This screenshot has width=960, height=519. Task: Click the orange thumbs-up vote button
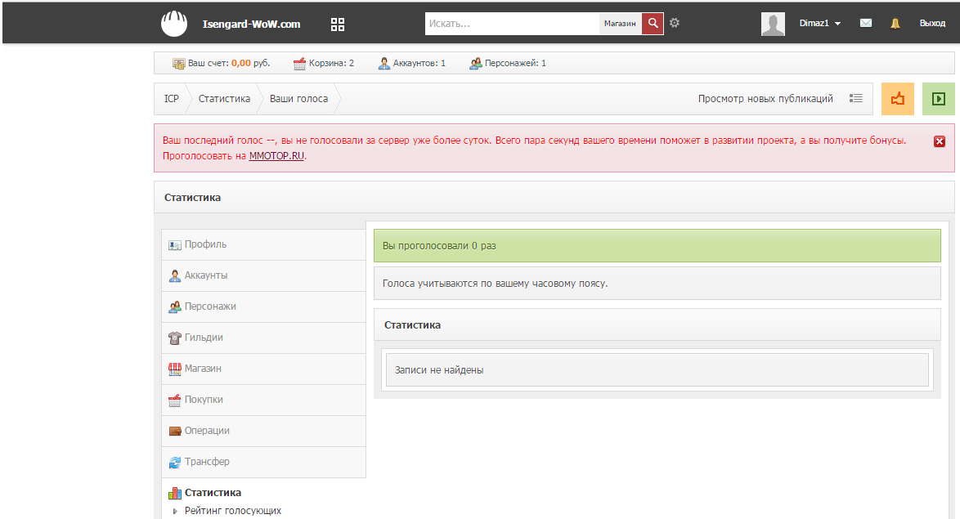pyautogui.click(x=898, y=99)
